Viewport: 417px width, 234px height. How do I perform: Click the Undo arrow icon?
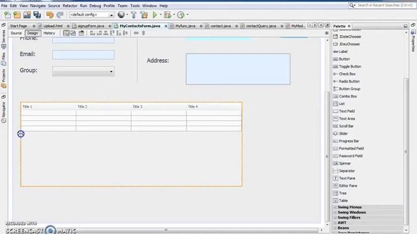(x=50, y=15)
